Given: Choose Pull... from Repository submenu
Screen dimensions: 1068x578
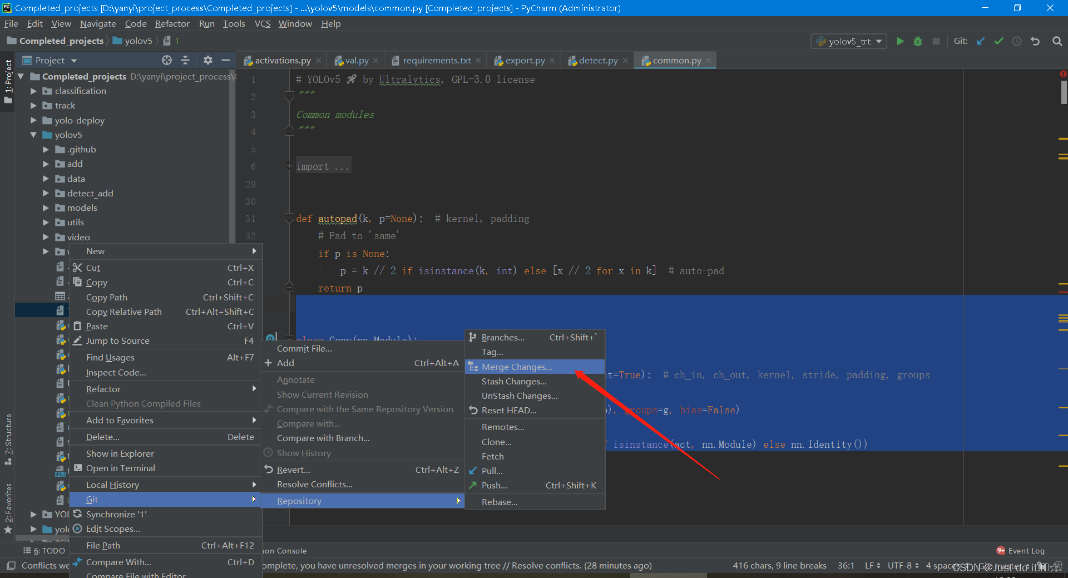Looking at the screenshot, I should point(535,471).
